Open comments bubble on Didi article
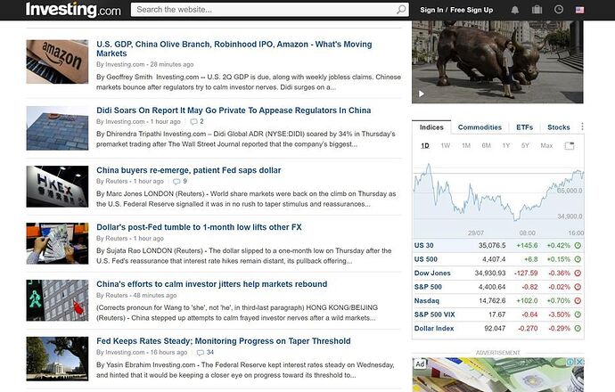Image resolution: width=615 pixels, height=392 pixels. click(x=194, y=121)
